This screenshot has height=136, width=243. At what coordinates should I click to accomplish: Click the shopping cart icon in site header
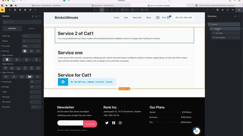168,18
